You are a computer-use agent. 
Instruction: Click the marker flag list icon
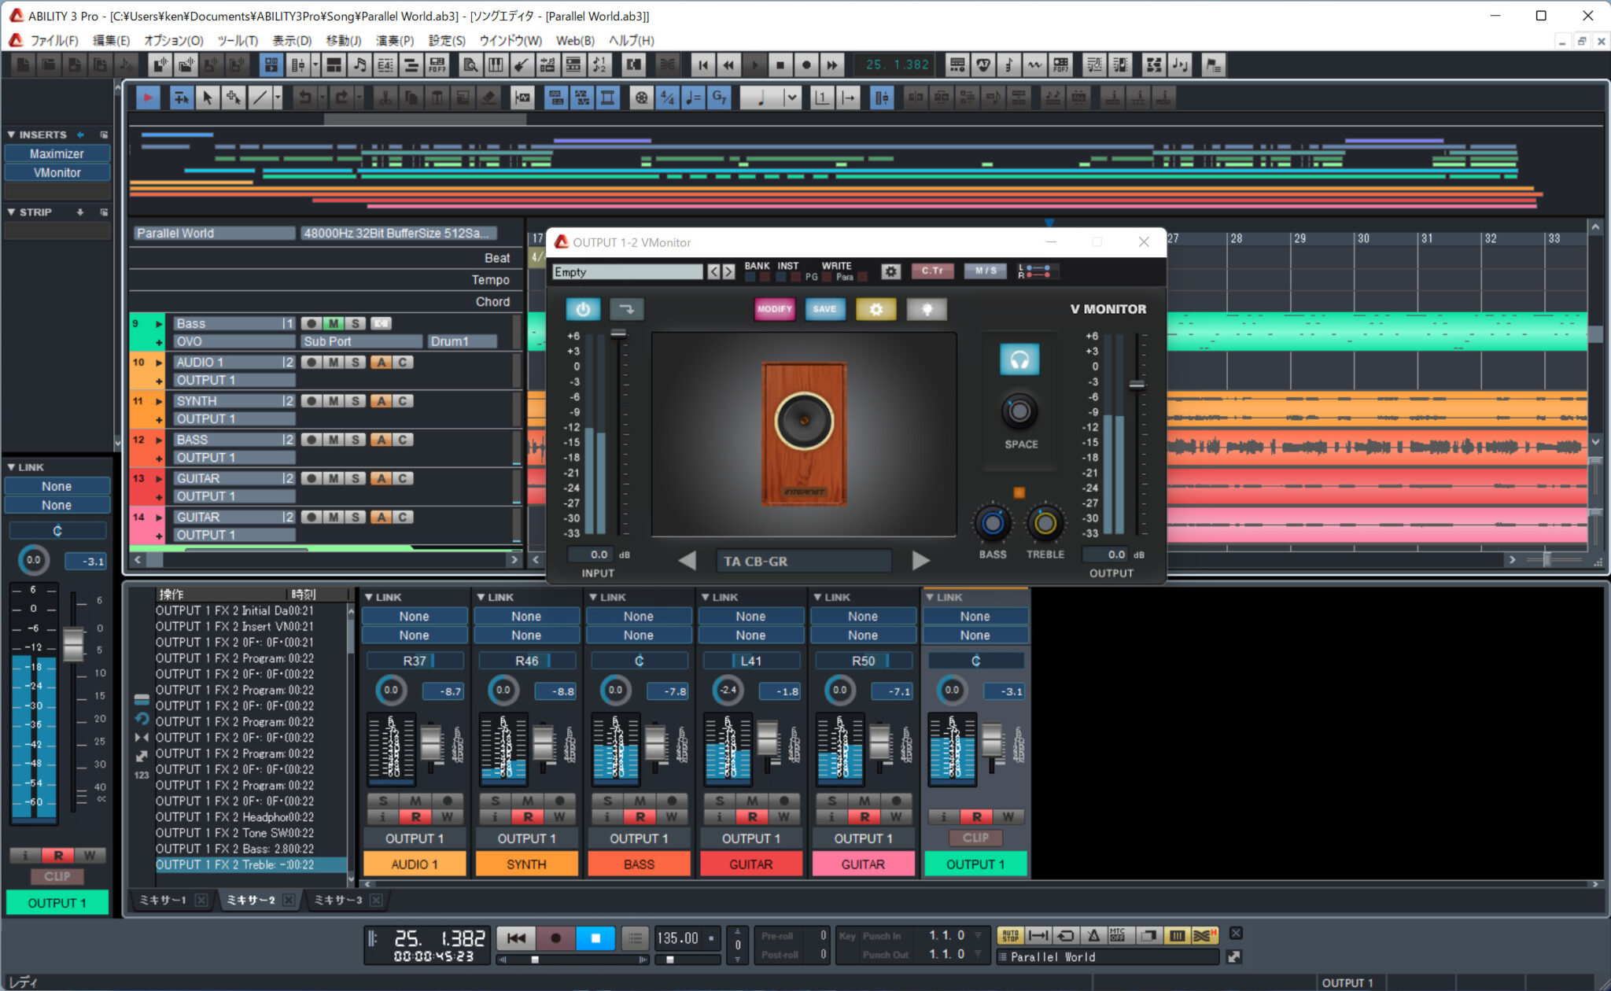[1213, 65]
